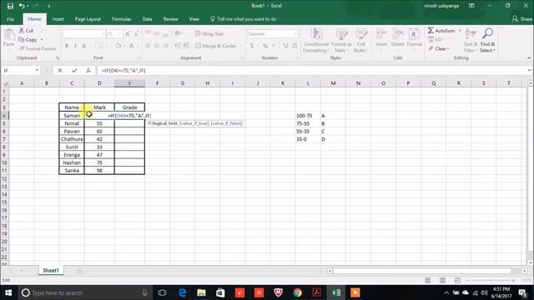Toggle Wrap Text

click(x=209, y=33)
